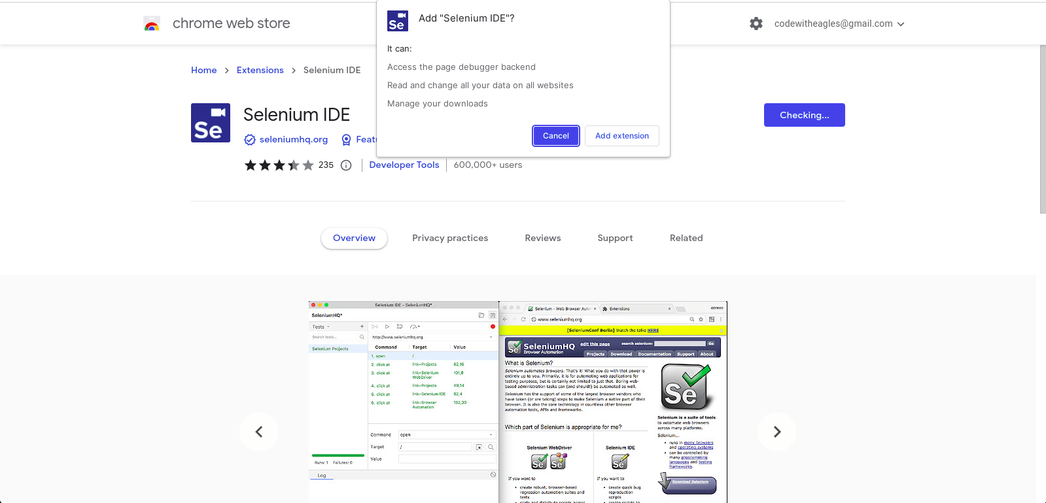
Task: Click the Checking... button
Action: coord(805,115)
